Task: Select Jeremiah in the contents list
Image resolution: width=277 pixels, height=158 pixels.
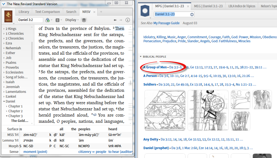Action: click(12, 87)
